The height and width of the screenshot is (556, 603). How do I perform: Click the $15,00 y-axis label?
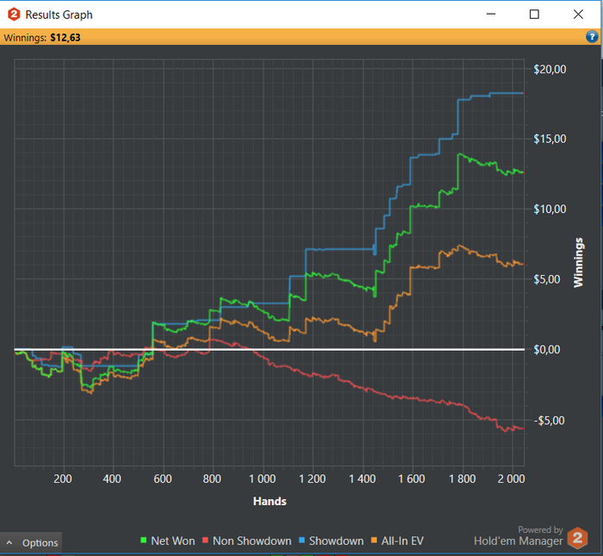tap(550, 139)
